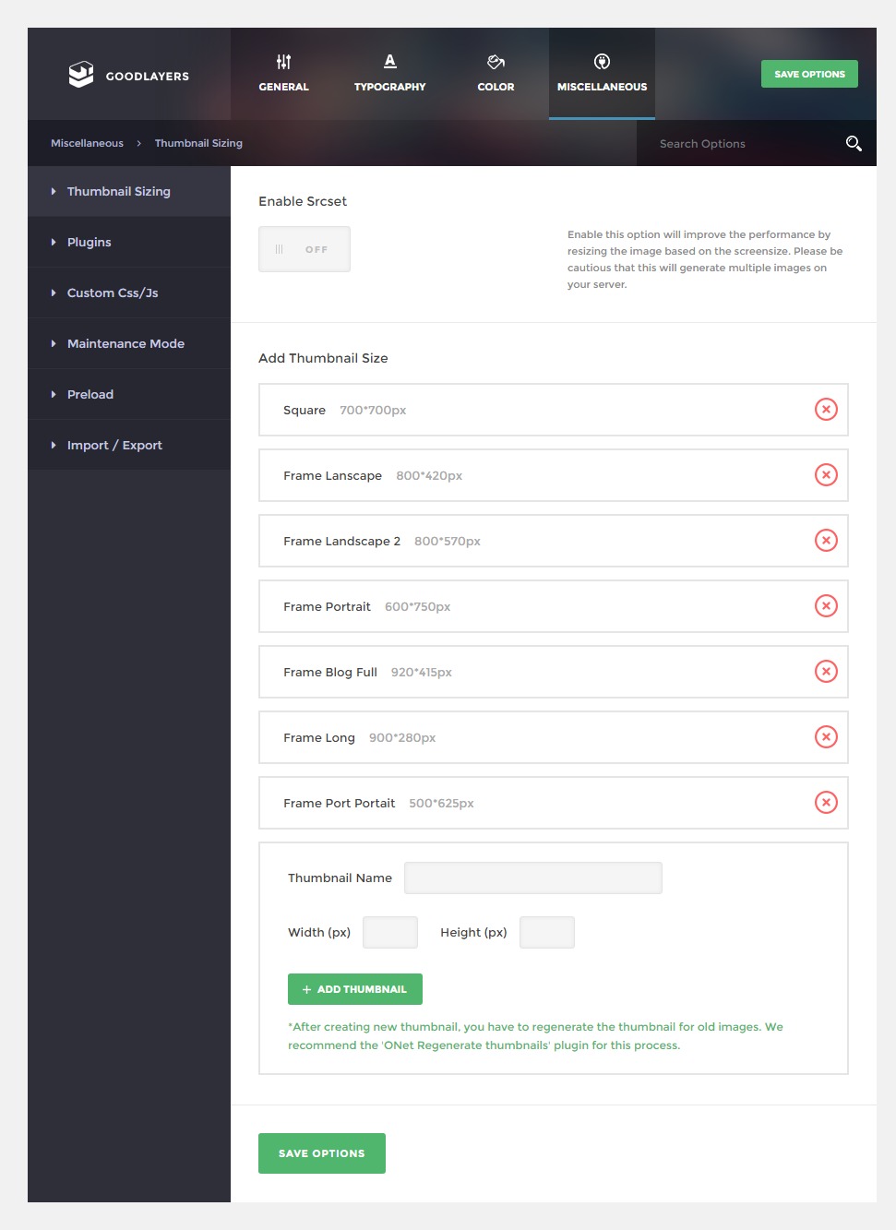Delete the Frame Lanscape thumbnail size

(x=826, y=475)
